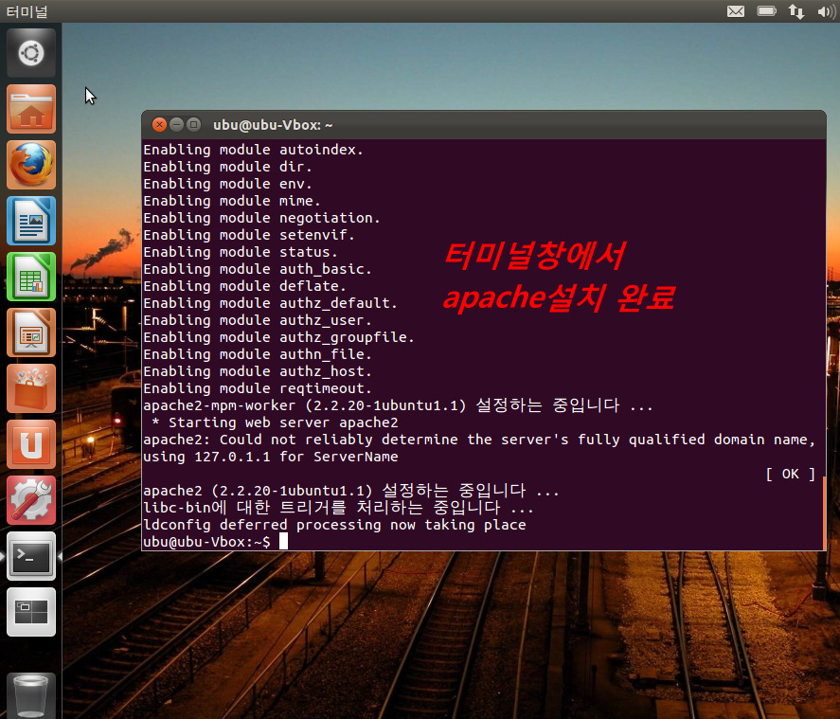Minimize the ubu@ubu-Vbox terminal window

pyautogui.click(x=176, y=124)
